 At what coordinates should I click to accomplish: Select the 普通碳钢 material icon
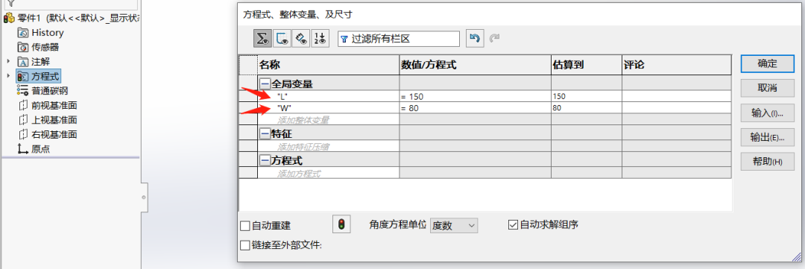point(23,91)
